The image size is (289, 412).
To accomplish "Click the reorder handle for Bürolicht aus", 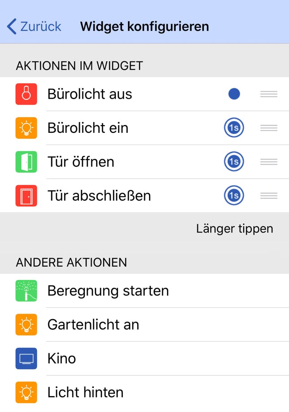I will tap(268, 94).
